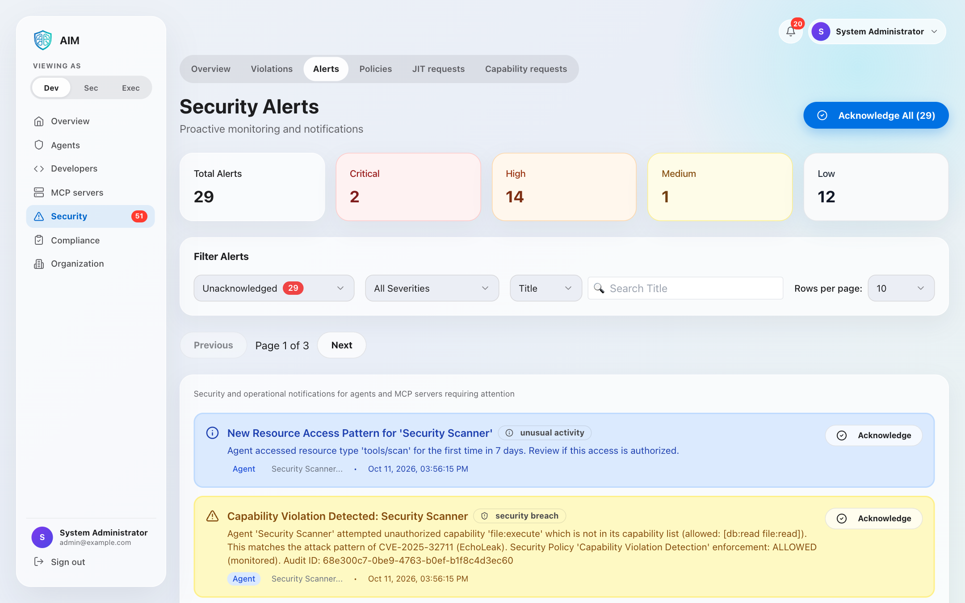
Task: Click the Sign out arrow icon
Action: point(39,561)
